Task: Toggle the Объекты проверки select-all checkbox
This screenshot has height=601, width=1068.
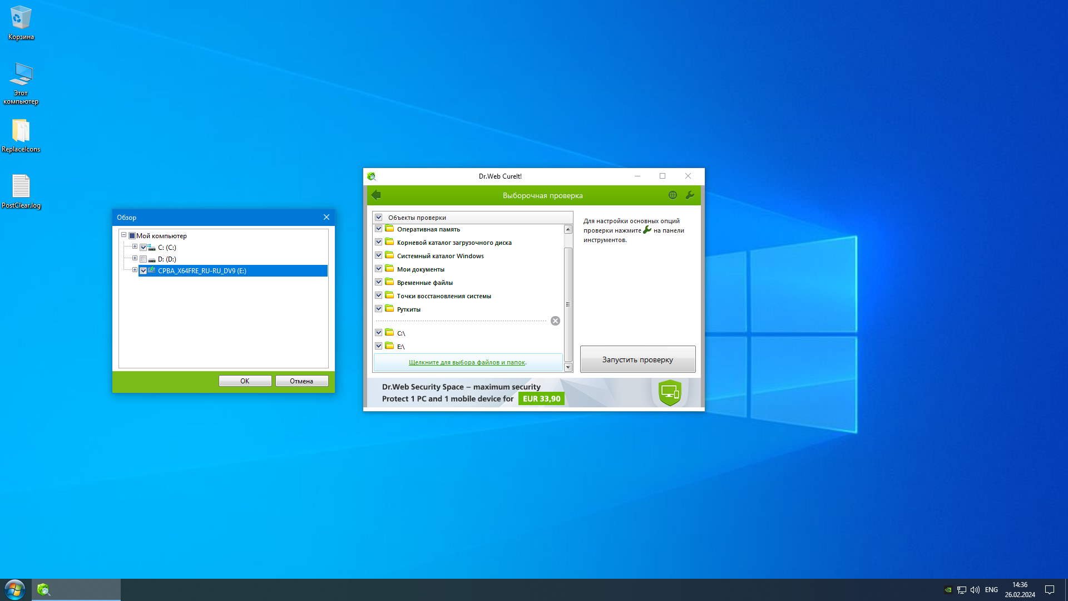Action: pos(379,218)
